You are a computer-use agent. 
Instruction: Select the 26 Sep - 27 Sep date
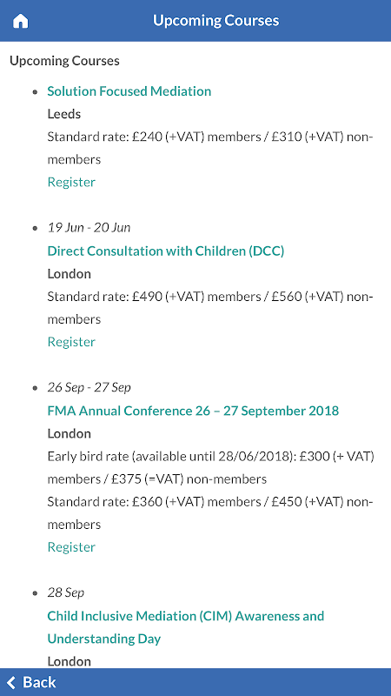tap(89, 387)
